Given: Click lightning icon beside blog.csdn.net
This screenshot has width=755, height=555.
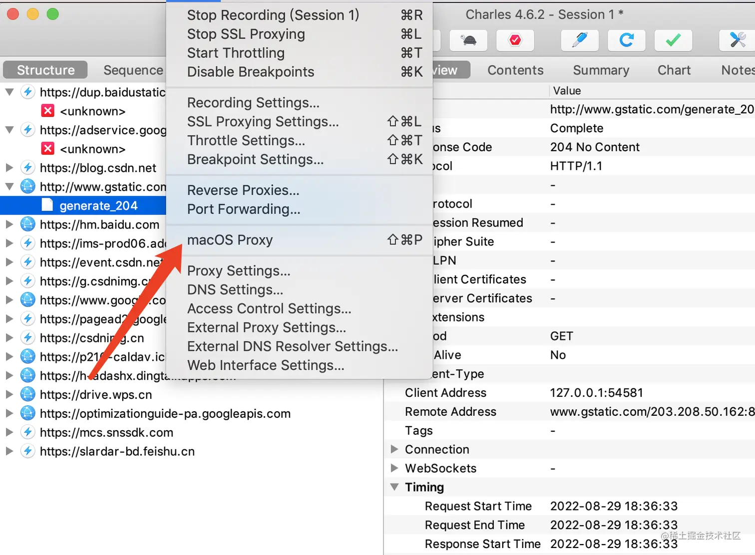Looking at the screenshot, I should pos(28,168).
